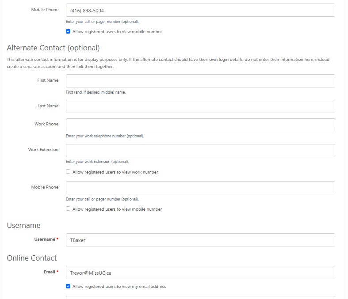Click the 'First Name' field label
348x299 pixels.
pyautogui.click(x=48, y=80)
